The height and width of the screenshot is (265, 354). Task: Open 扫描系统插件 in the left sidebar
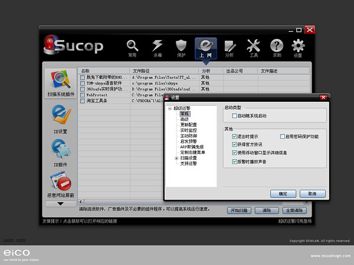pyautogui.click(x=61, y=82)
